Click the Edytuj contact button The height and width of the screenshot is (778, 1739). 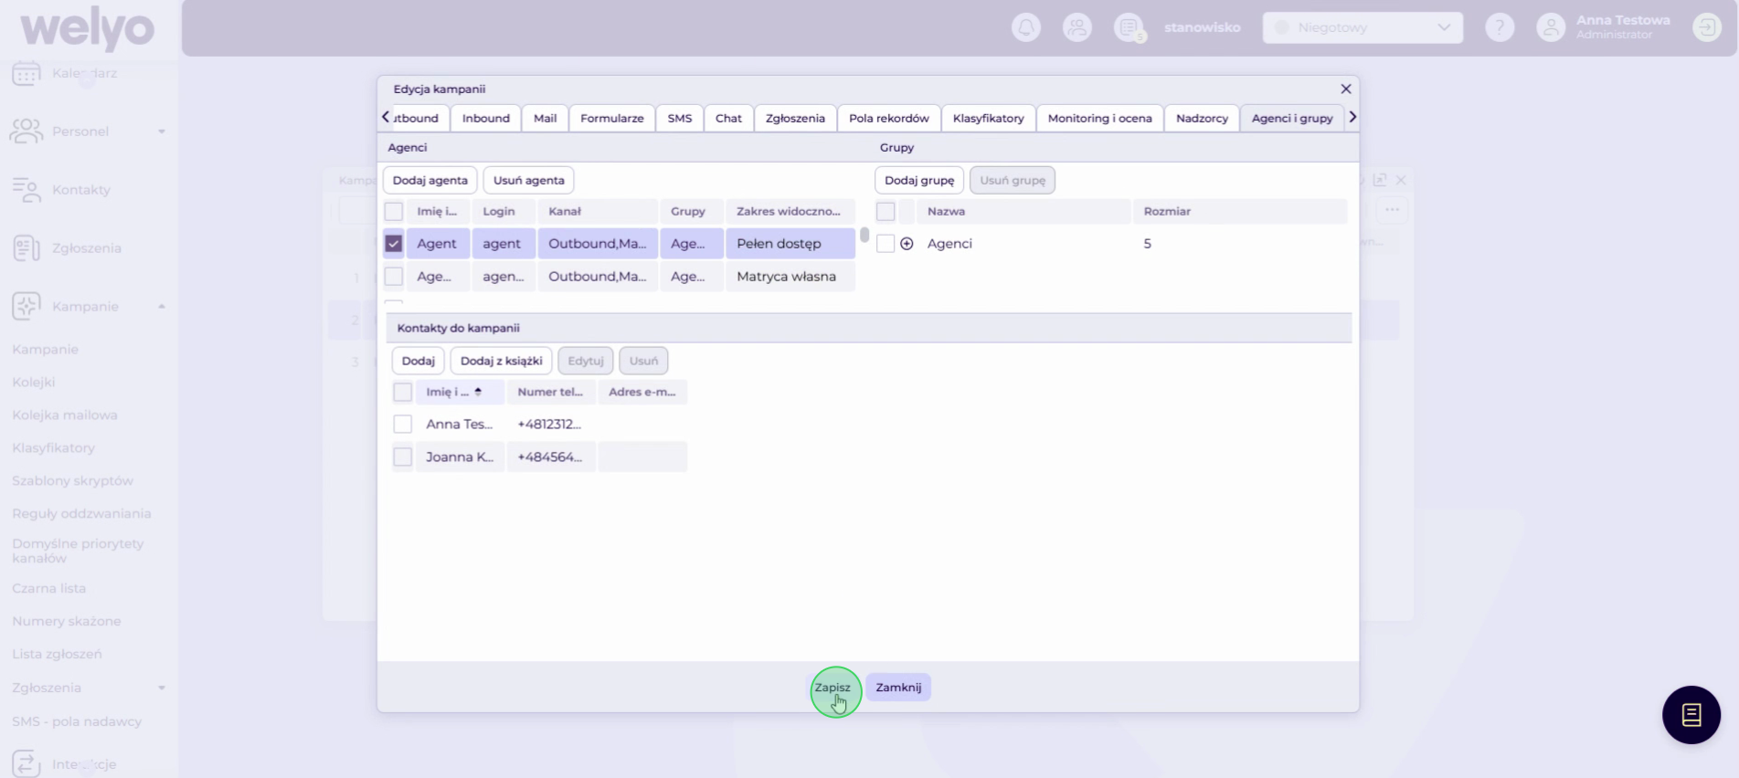tap(586, 362)
